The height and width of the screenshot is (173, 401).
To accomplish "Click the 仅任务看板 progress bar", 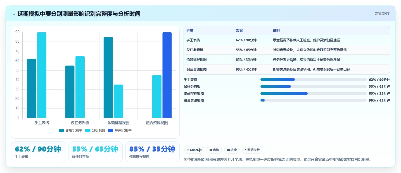I will pyautogui.click(x=314, y=86).
